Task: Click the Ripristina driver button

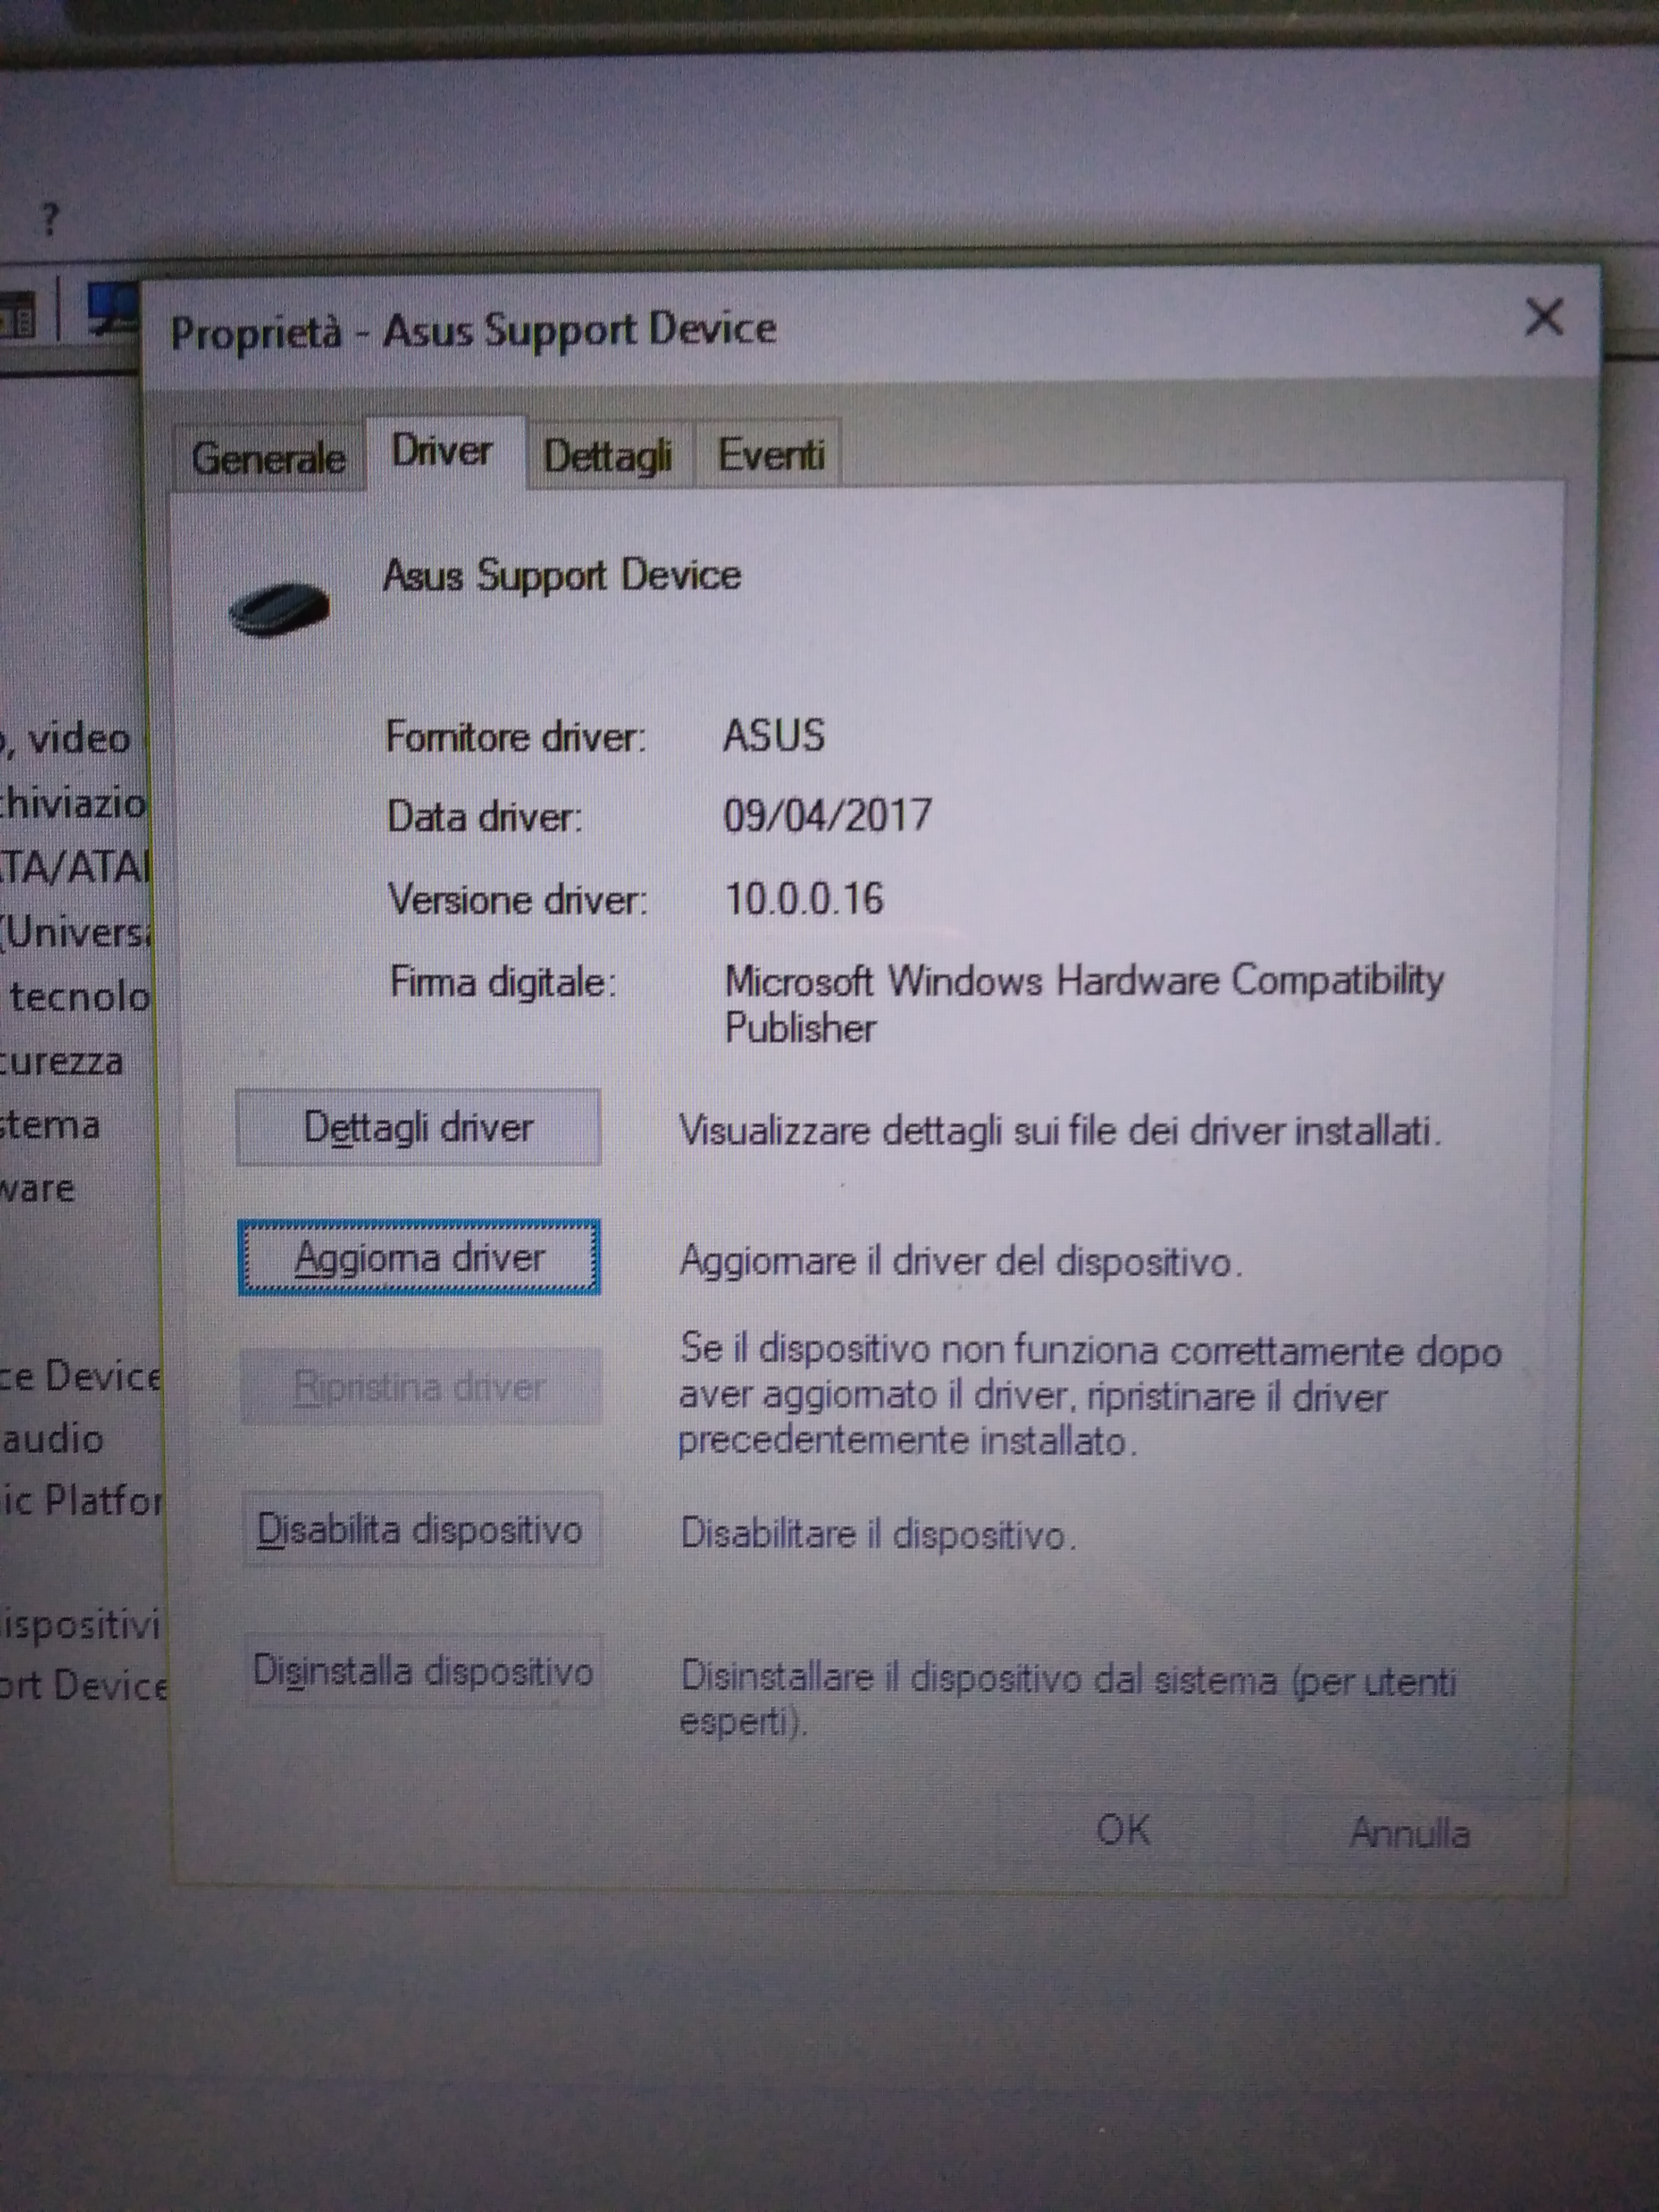Action: click(x=420, y=1387)
